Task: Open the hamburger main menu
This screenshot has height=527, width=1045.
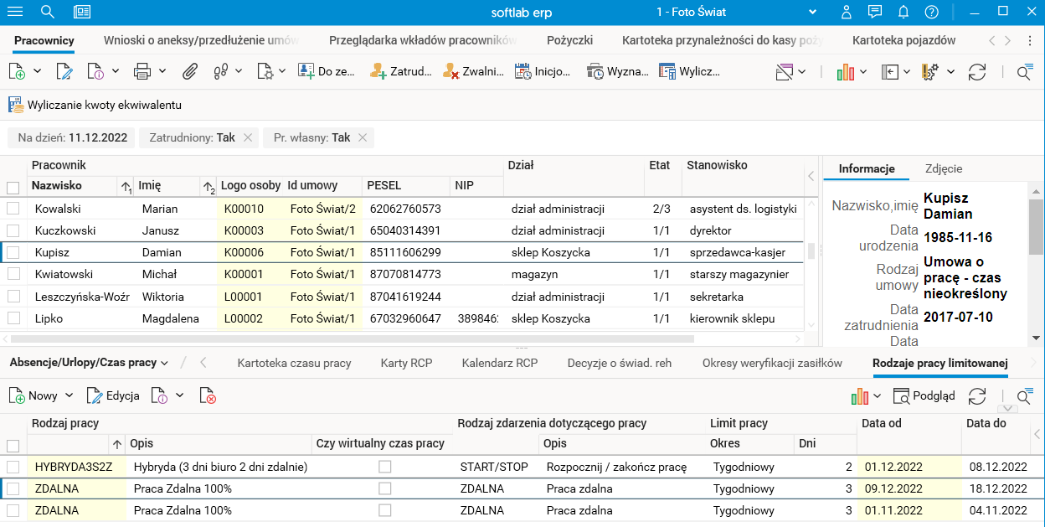Action: tap(15, 12)
